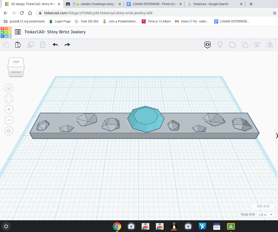Open the Linux penguin app in shelf

[174, 226]
